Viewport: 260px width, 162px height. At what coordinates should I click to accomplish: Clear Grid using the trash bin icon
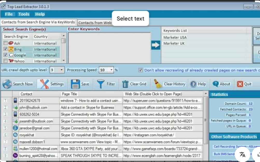126,83
